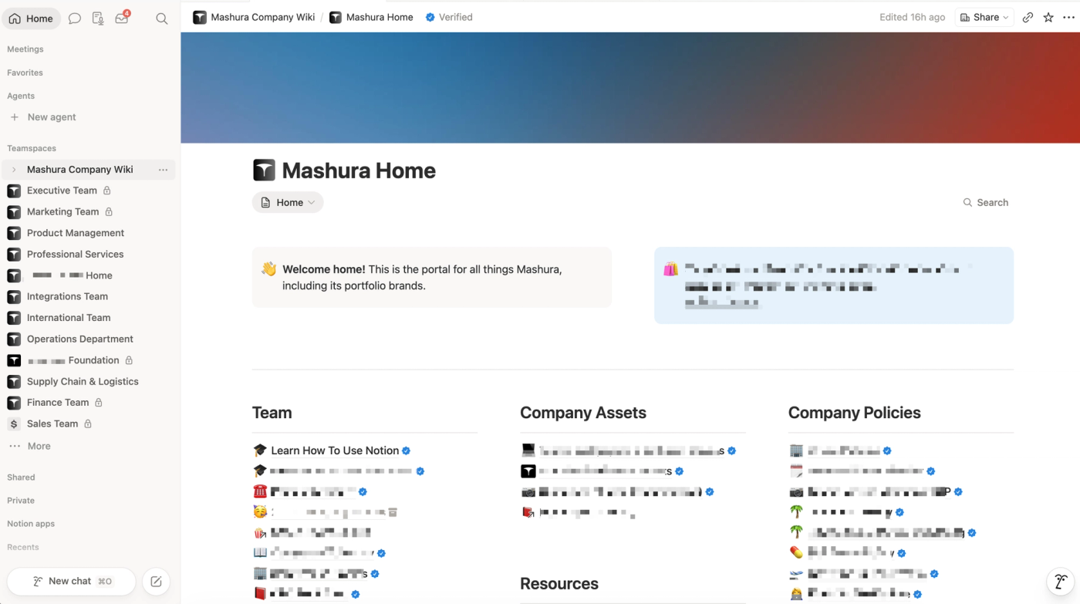This screenshot has height=604, width=1080.
Task: Toggle the Favorites sidebar section
Action: [25, 73]
